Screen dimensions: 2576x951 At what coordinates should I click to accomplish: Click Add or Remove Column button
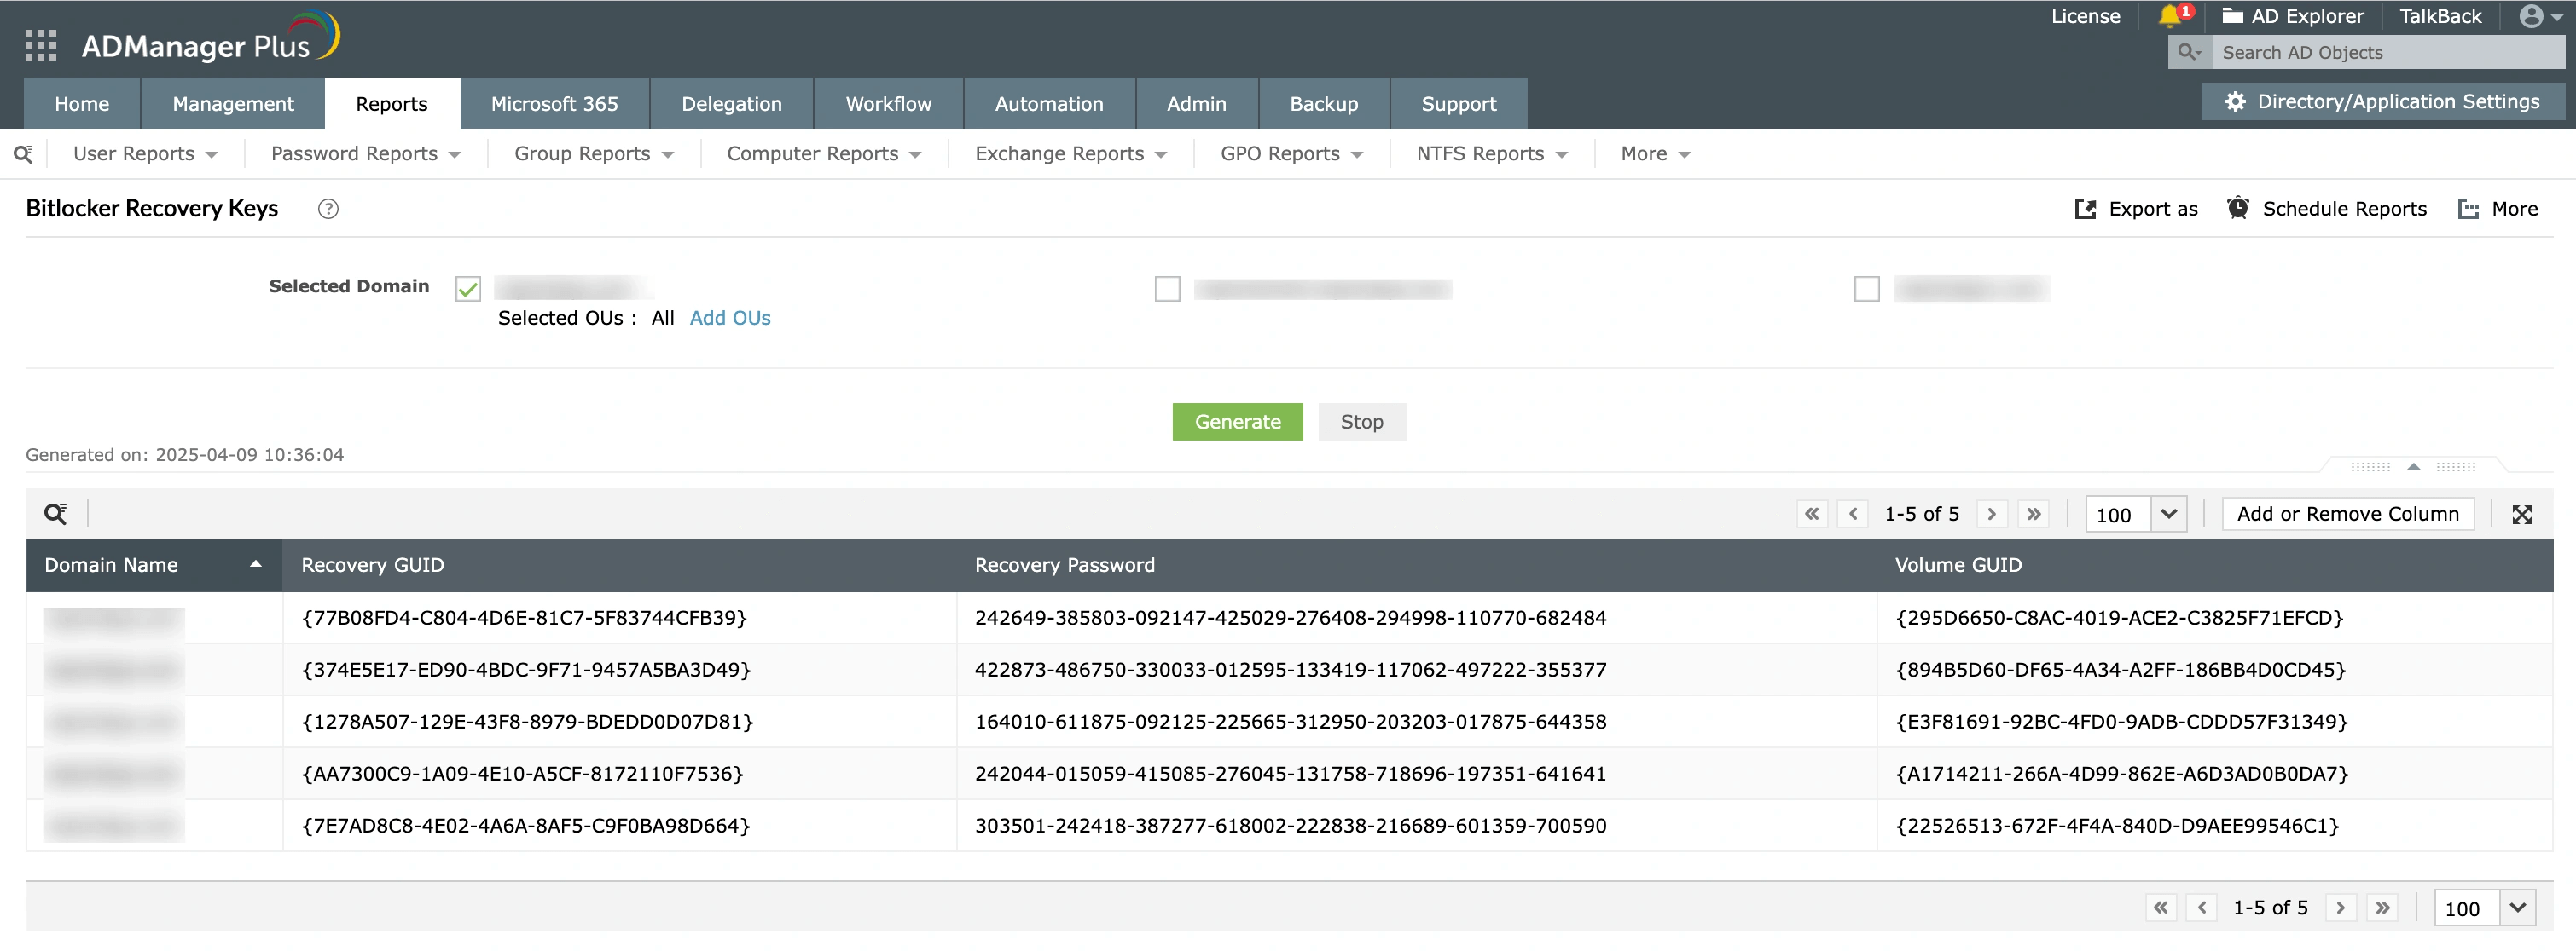(2347, 514)
